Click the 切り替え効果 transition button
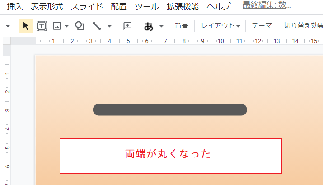Screen dimensions: 323x185 click(x=303, y=26)
